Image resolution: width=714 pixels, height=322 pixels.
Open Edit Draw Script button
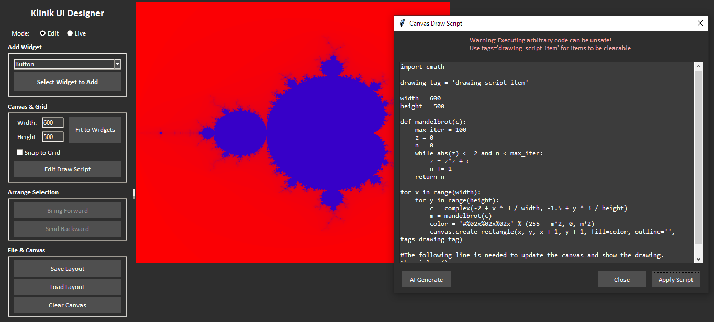click(68, 169)
